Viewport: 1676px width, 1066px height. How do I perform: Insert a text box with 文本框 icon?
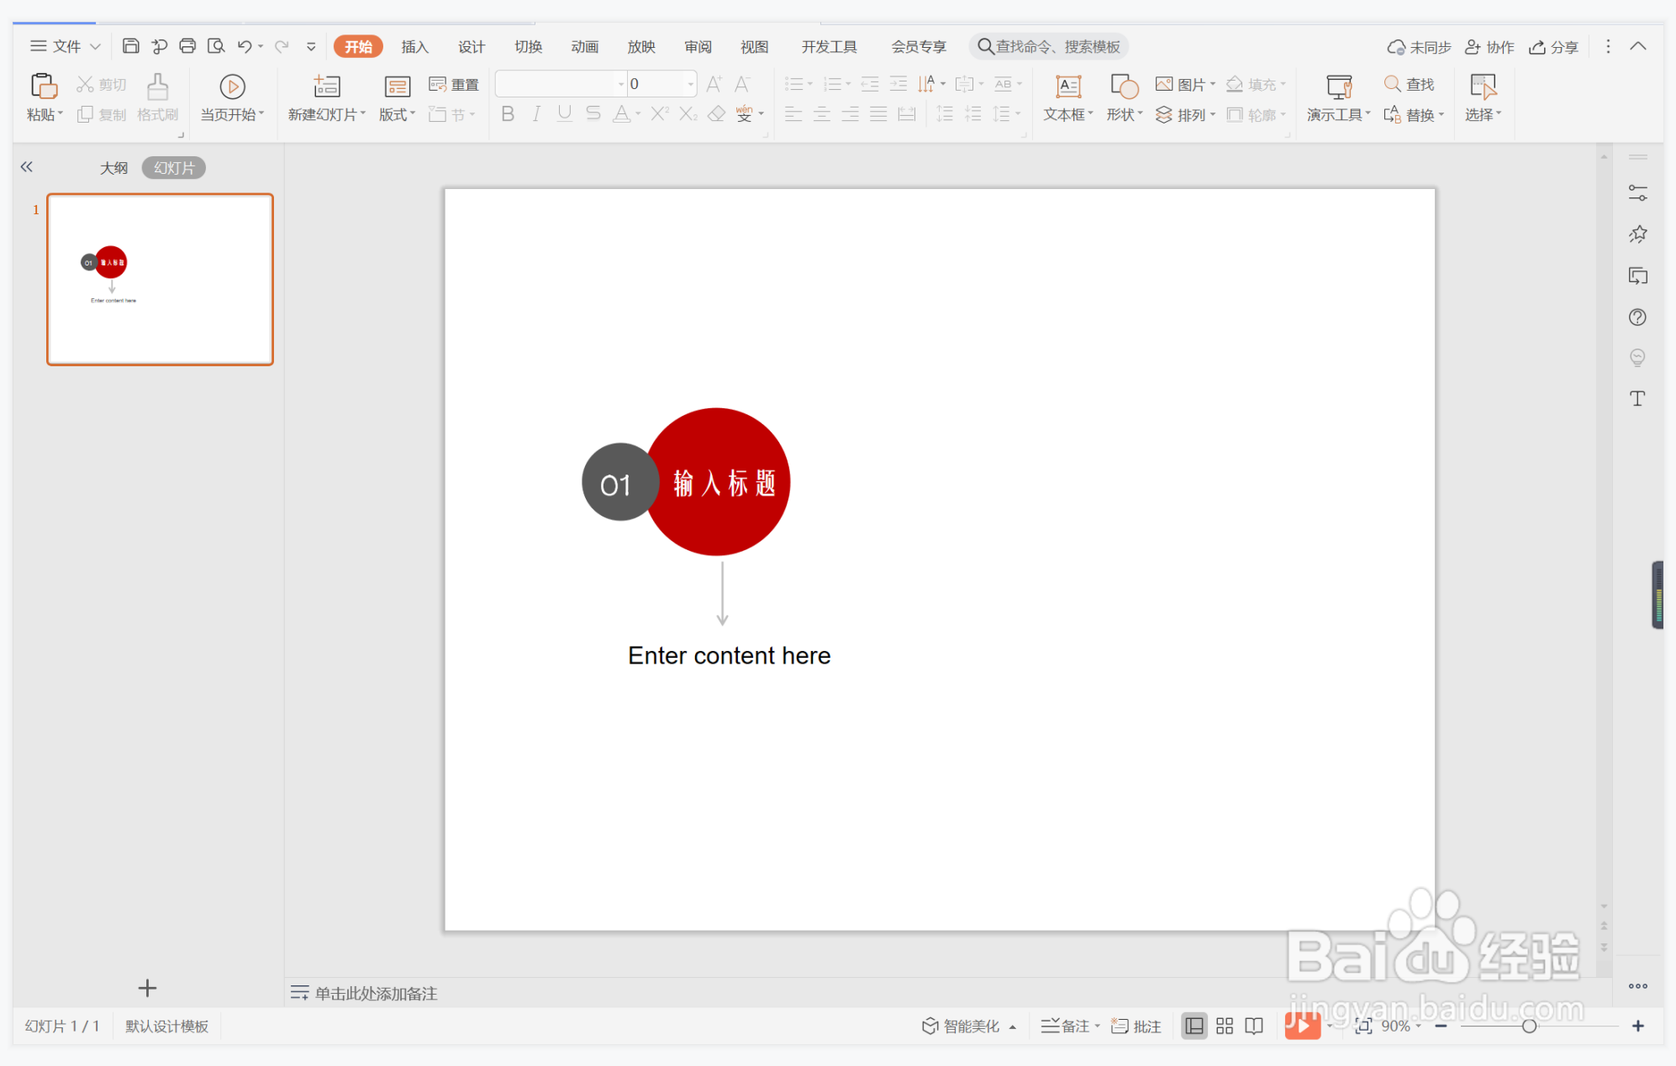pos(1067,87)
